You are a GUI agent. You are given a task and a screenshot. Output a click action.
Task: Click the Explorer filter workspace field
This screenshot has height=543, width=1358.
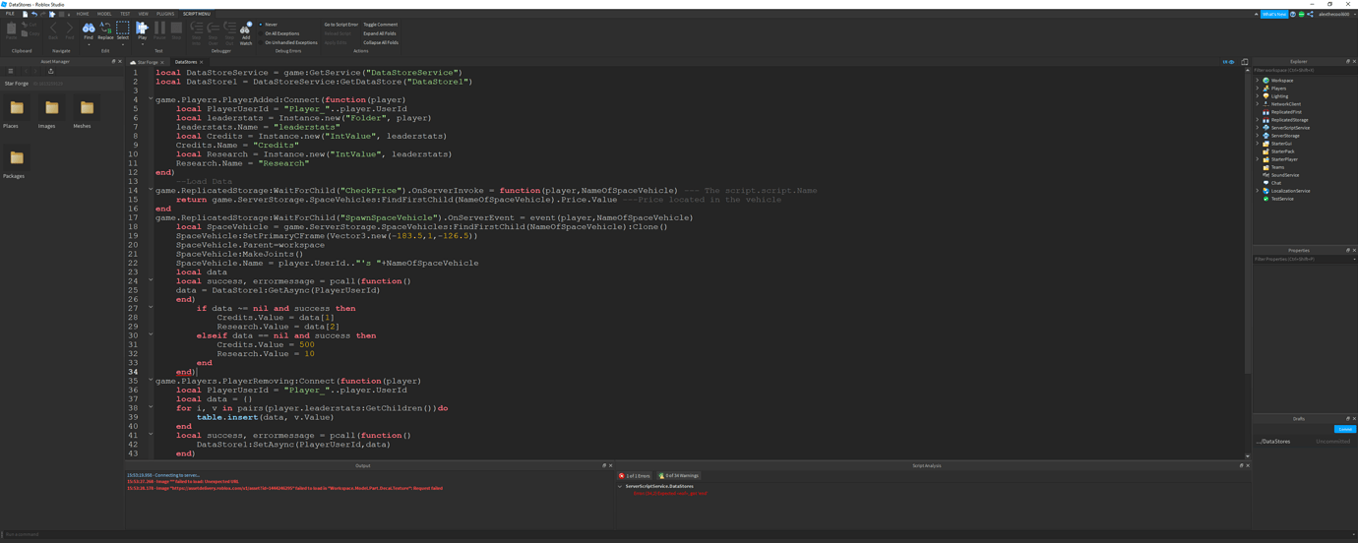coord(1304,70)
